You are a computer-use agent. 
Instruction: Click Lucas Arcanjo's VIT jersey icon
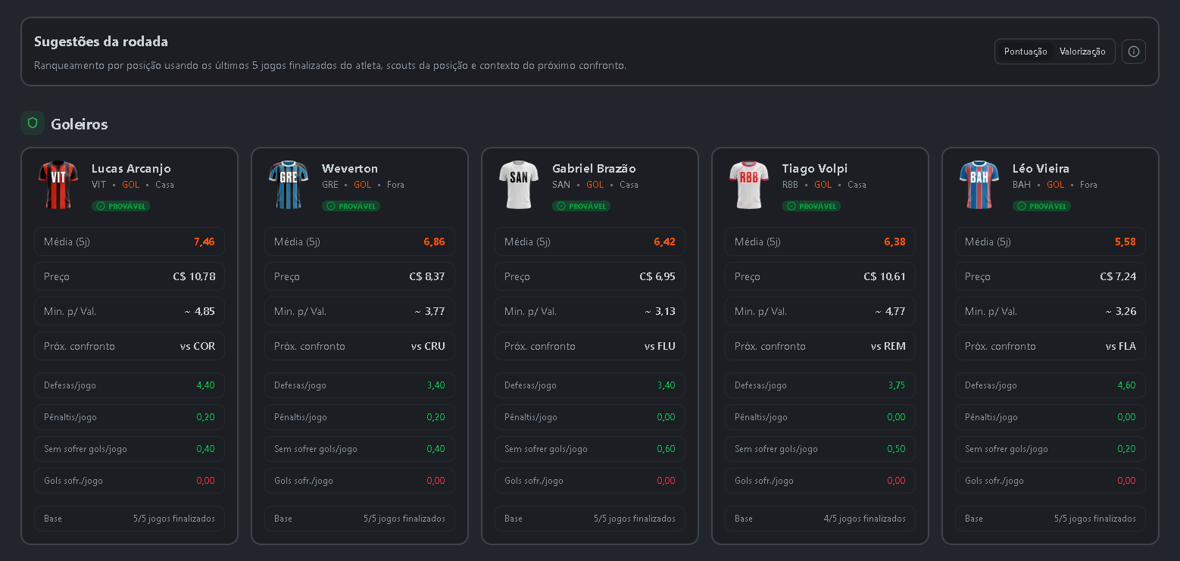[x=58, y=184]
